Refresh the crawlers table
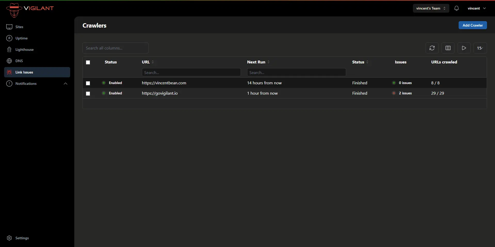Screen dimensions: 495x247 [x=432, y=48]
